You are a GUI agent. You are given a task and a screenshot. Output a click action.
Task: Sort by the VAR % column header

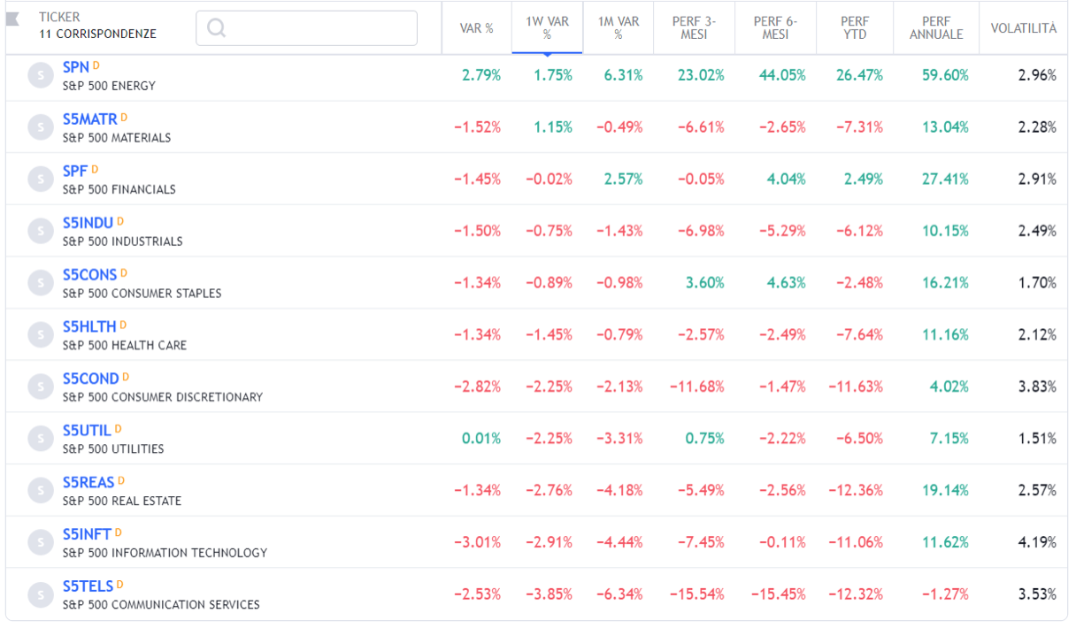coord(476,28)
